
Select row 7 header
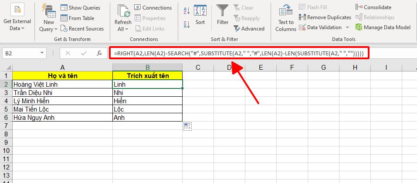tap(6, 125)
